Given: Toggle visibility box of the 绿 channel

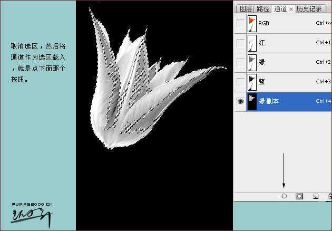Looking at the screenshot, I should click(x=240, y=63).
